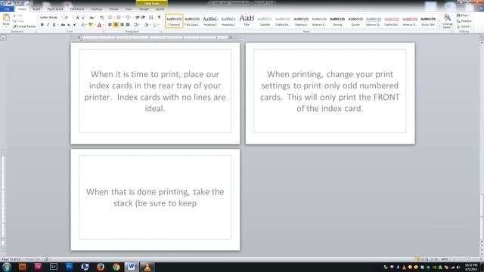The width and height of the screenshot is (484, 272).
Task: Click the Clear Formatting icon
Action: click(x=101, y=17)
